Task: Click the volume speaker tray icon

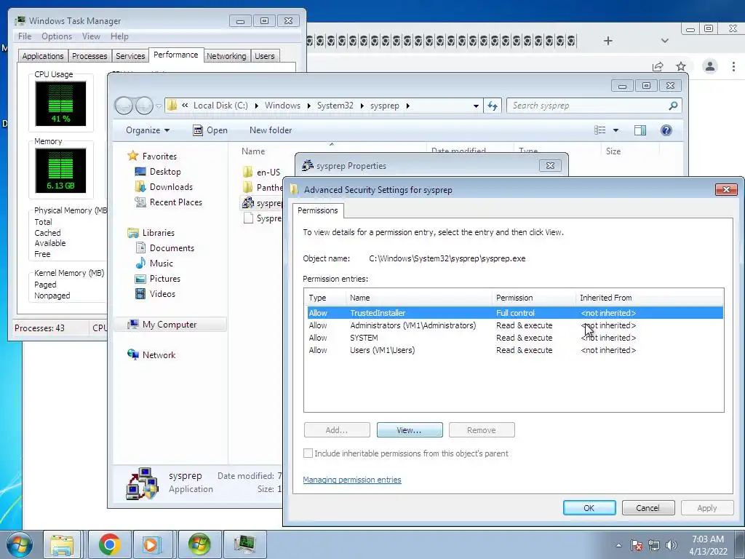Action: [x=672, y=545]
